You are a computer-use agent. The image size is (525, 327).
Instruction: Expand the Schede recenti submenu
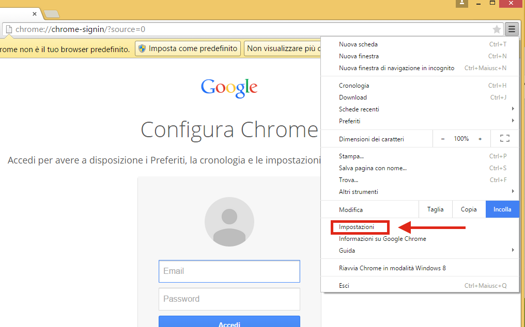point(420,109)
